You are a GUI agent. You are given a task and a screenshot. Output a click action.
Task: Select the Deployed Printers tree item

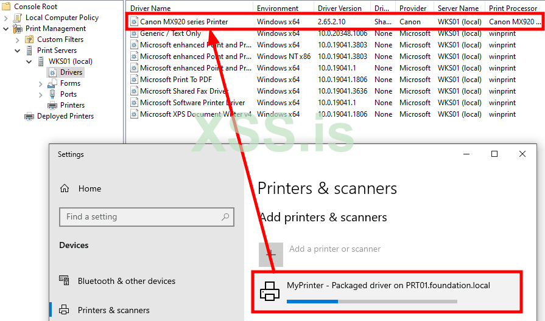tap(65, 116)
